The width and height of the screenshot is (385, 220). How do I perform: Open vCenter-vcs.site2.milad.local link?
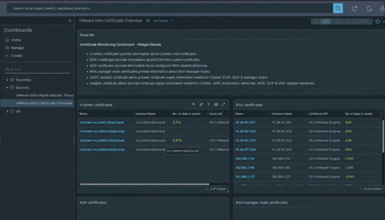102,132
